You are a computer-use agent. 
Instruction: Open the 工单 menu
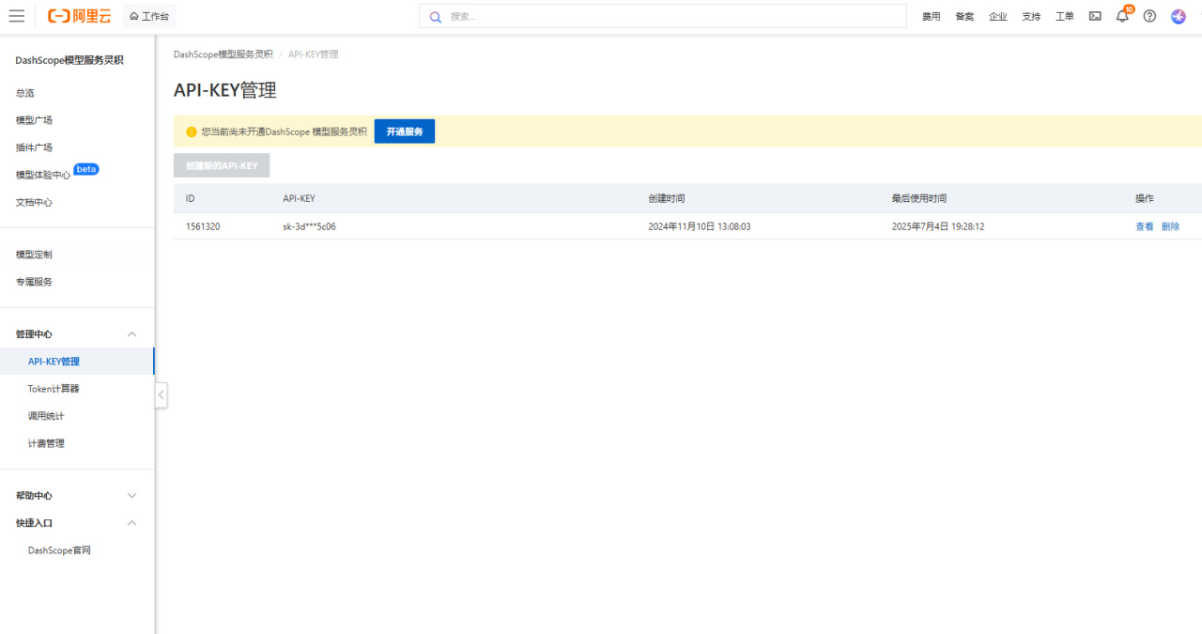[1065, 17]
